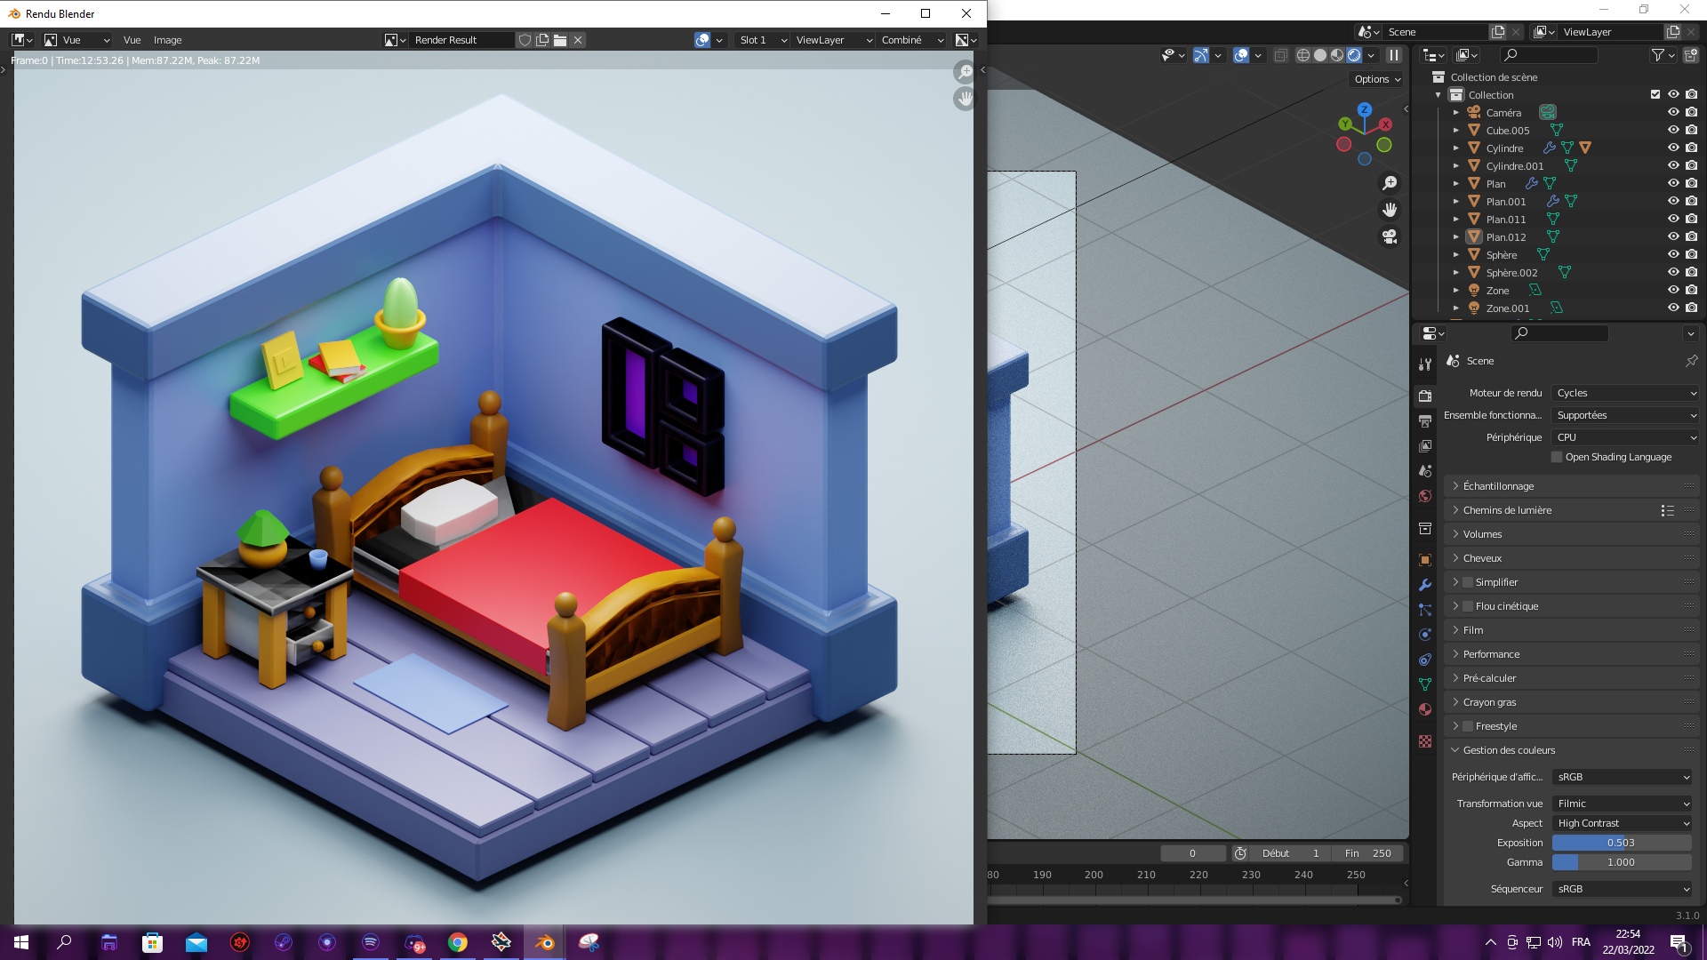This screenshot has width=1707, height=960.
Task: Open the Texture properties checker tab
Action: [1425, 741]
